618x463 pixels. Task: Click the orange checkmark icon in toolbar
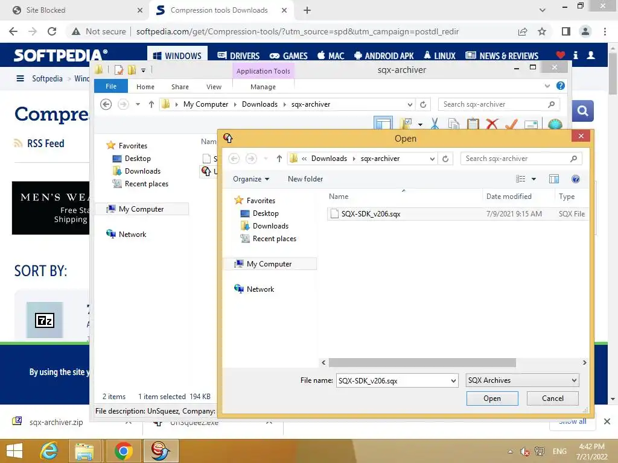tap(511, 124)
